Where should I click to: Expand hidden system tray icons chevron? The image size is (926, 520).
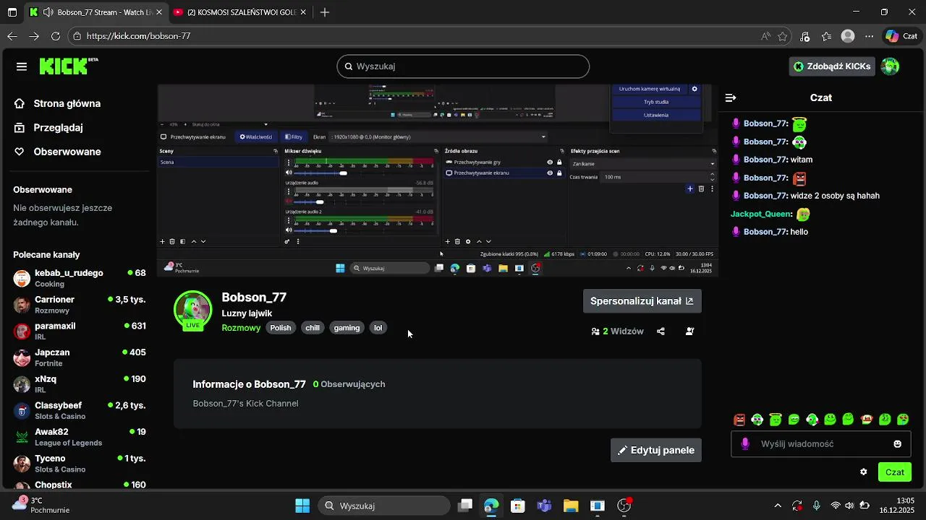pos(778,506)
